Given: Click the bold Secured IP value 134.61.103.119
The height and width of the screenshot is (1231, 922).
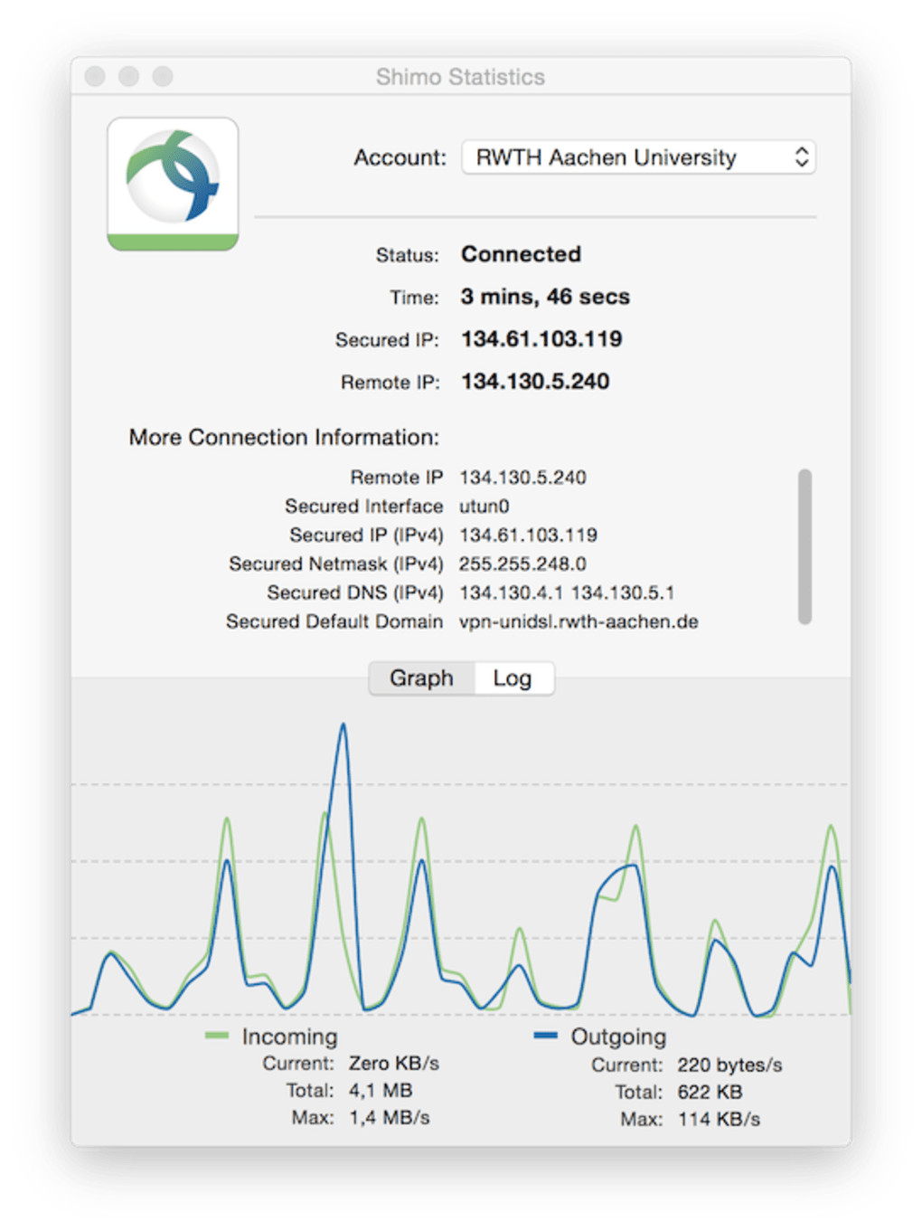Looking at the screenshot, I should tap(541, 339).
